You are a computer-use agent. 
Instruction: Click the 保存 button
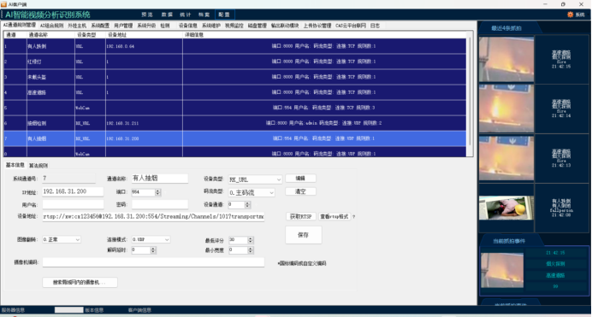pyautogui.click(x=303, y=235)
